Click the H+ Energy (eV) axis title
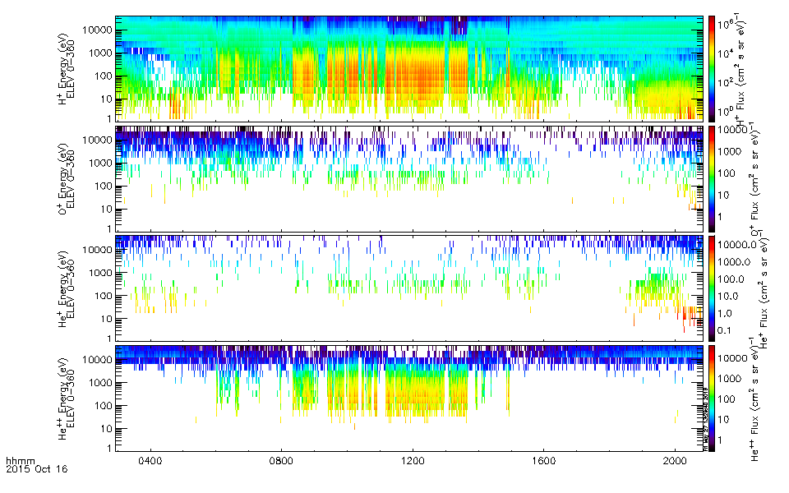 coord(65,68)
